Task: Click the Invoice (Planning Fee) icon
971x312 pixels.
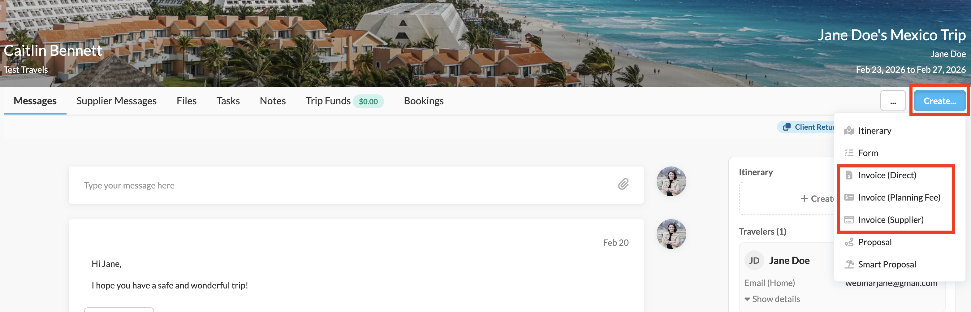Action: (x=849, y=197)
